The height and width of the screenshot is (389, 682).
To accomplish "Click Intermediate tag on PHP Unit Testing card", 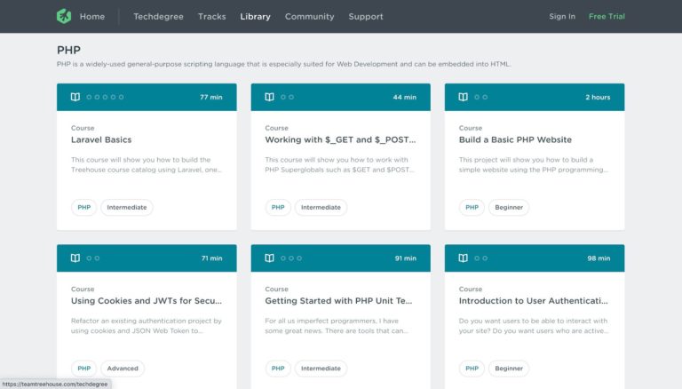I will (x=321, y=368).
